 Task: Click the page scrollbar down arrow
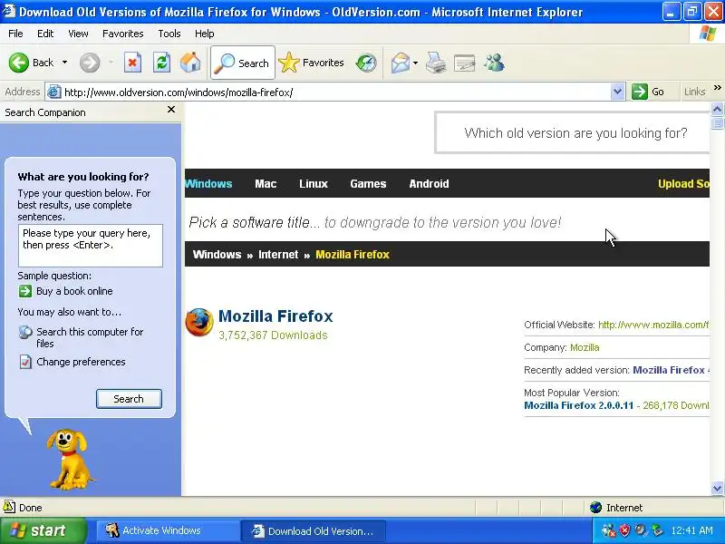717,488
